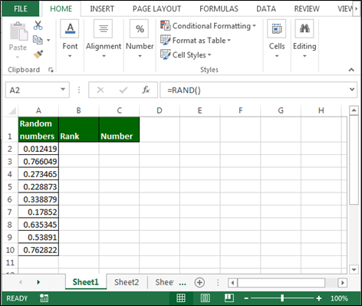Click the vertical scrollbar up arrow
Viewport: 362px width, 306px height.
coord(354,110)
